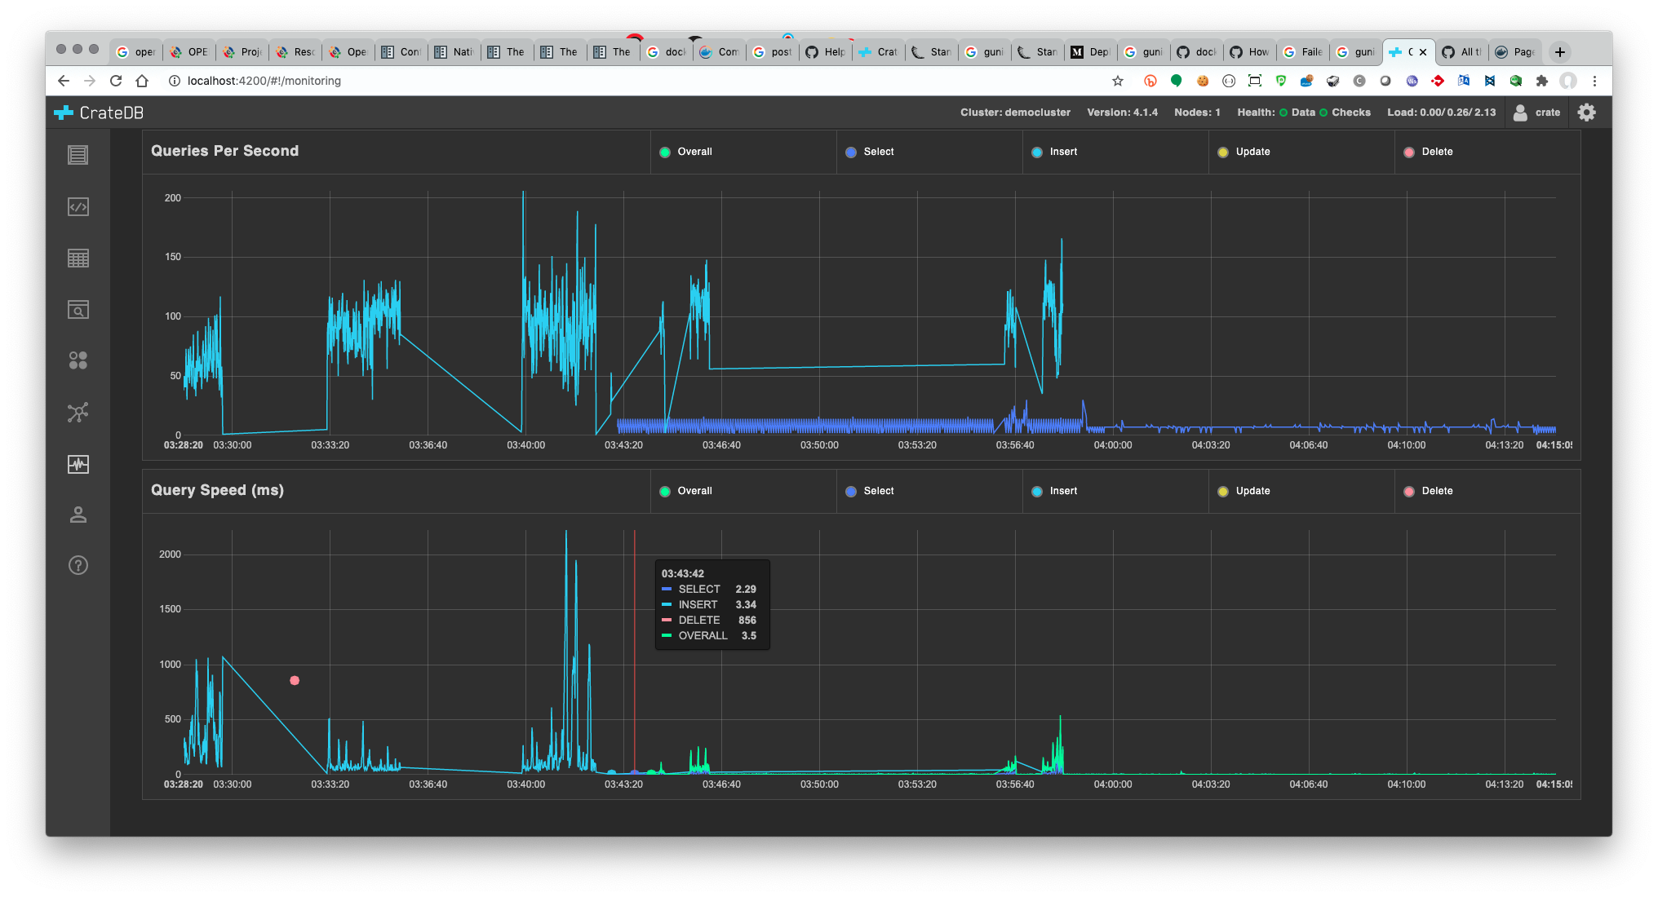Screen dimensions: 1658x897
Task: Select the Monitoring sidebar icon
Action: coord(78,465)
